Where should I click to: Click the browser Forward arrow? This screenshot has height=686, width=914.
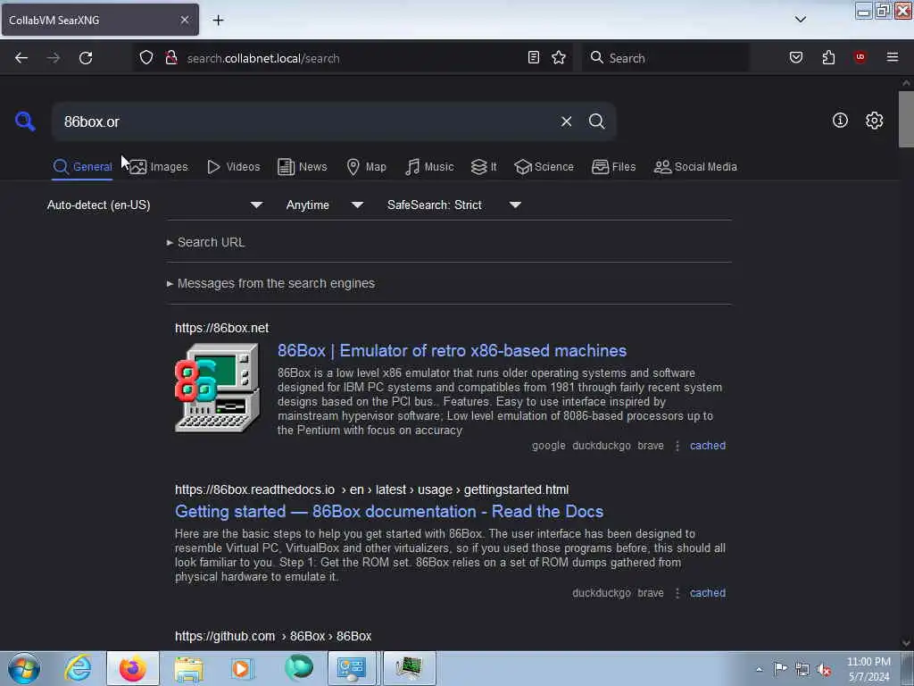click(x=53, y=58)
